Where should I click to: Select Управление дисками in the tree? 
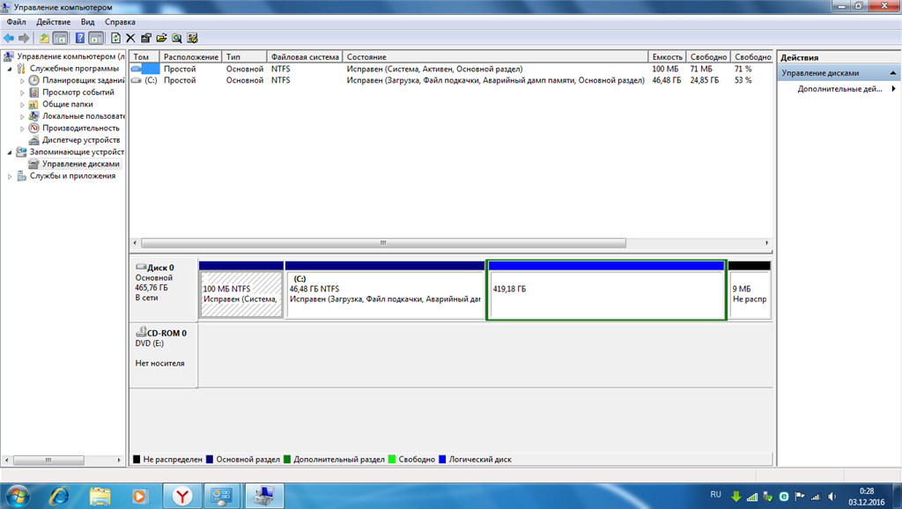tap(80, 164)
